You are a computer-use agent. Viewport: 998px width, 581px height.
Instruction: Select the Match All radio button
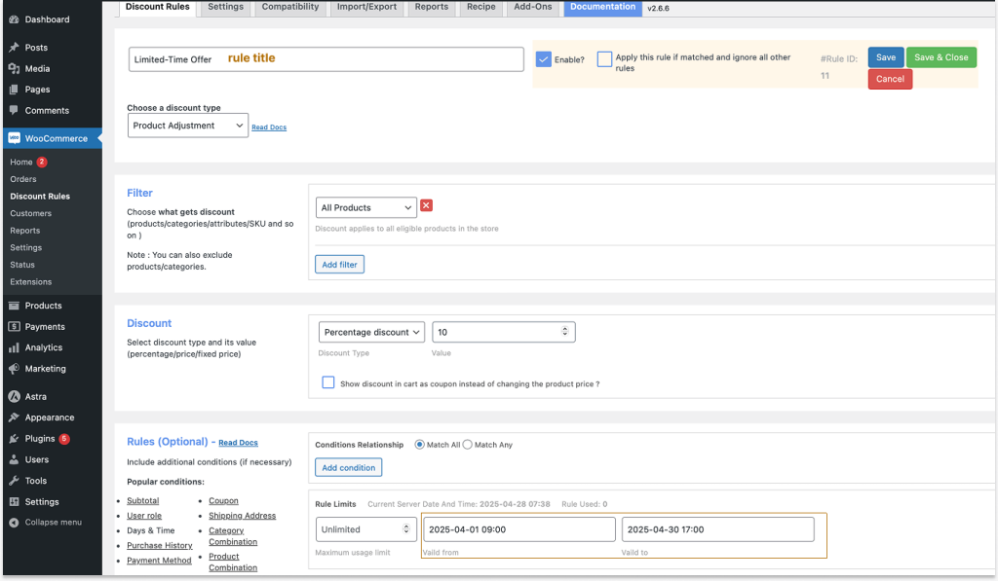click(419, 445)
